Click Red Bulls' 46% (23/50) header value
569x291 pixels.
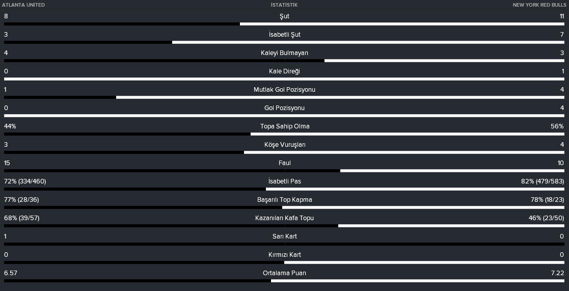click(x=546, y=218)
